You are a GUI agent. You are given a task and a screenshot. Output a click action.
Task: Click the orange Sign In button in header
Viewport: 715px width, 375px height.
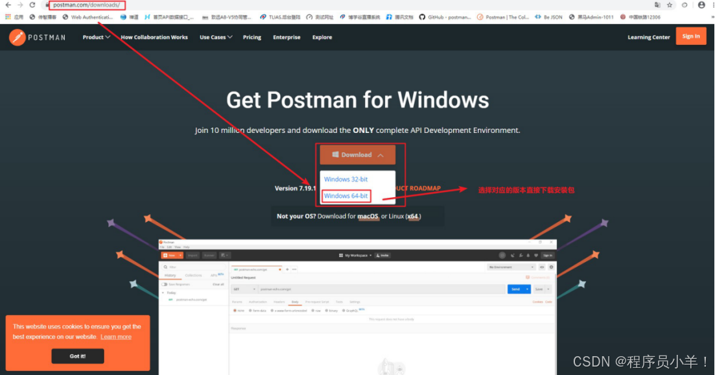pos(691,36)
